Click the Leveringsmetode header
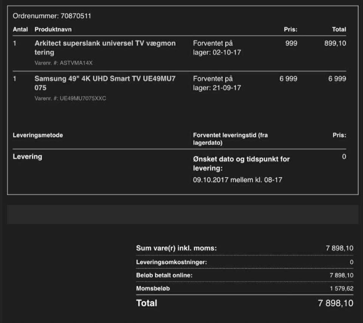 (38, 135)
